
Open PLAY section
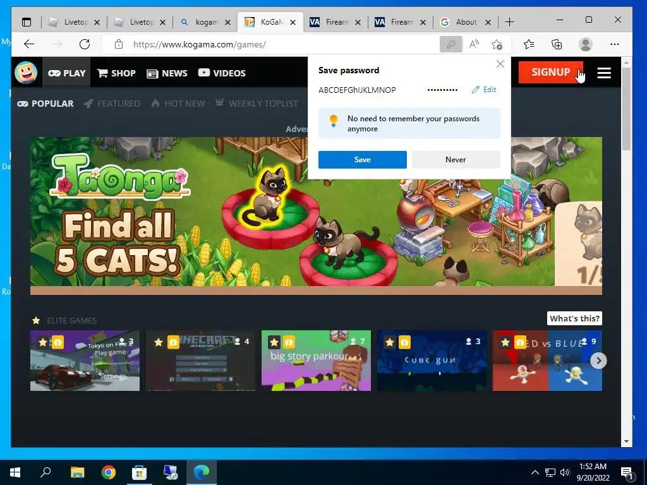click(x=66, y=73)
